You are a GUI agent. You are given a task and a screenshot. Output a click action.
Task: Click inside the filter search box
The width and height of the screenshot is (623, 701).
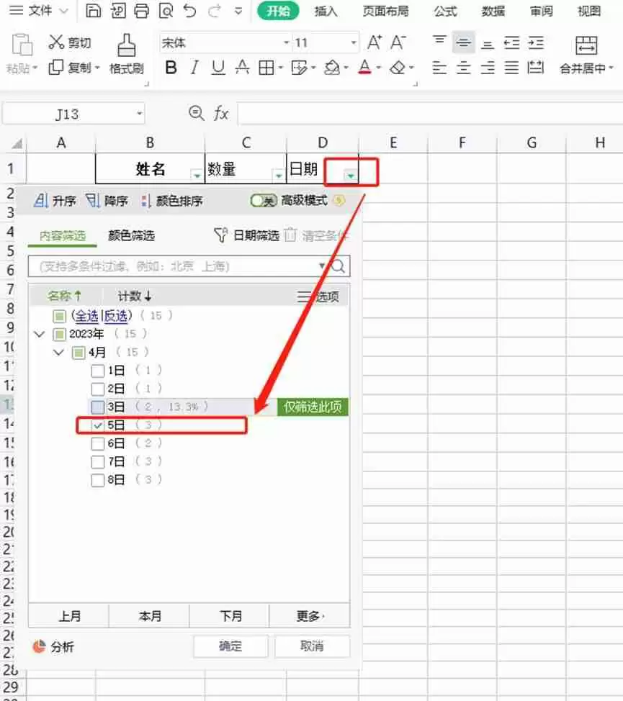[x=166, y=266]
